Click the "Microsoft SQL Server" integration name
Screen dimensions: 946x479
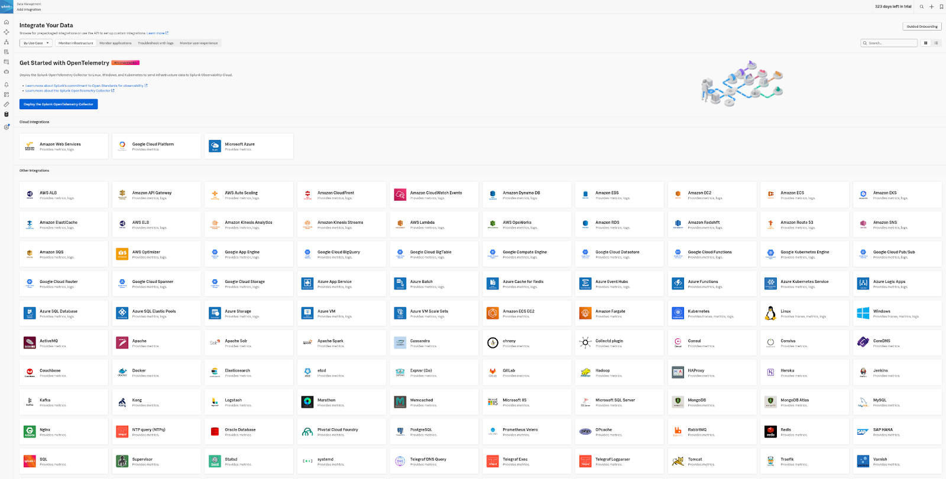(x=615, y=400)
